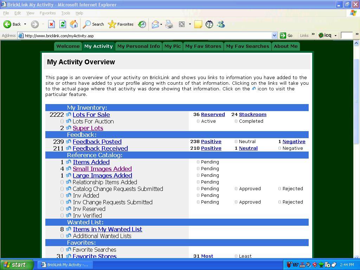Open the Mail button dropdown arrow

(x=161, y=24)
